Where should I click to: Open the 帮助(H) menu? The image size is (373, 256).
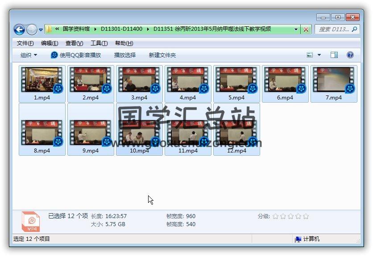pos(124,43)
